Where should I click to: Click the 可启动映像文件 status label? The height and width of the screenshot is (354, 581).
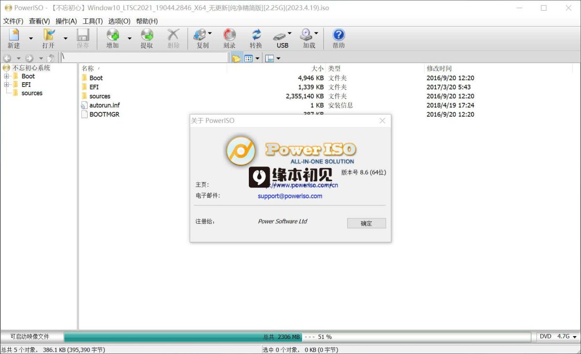[x=30, y=337]
